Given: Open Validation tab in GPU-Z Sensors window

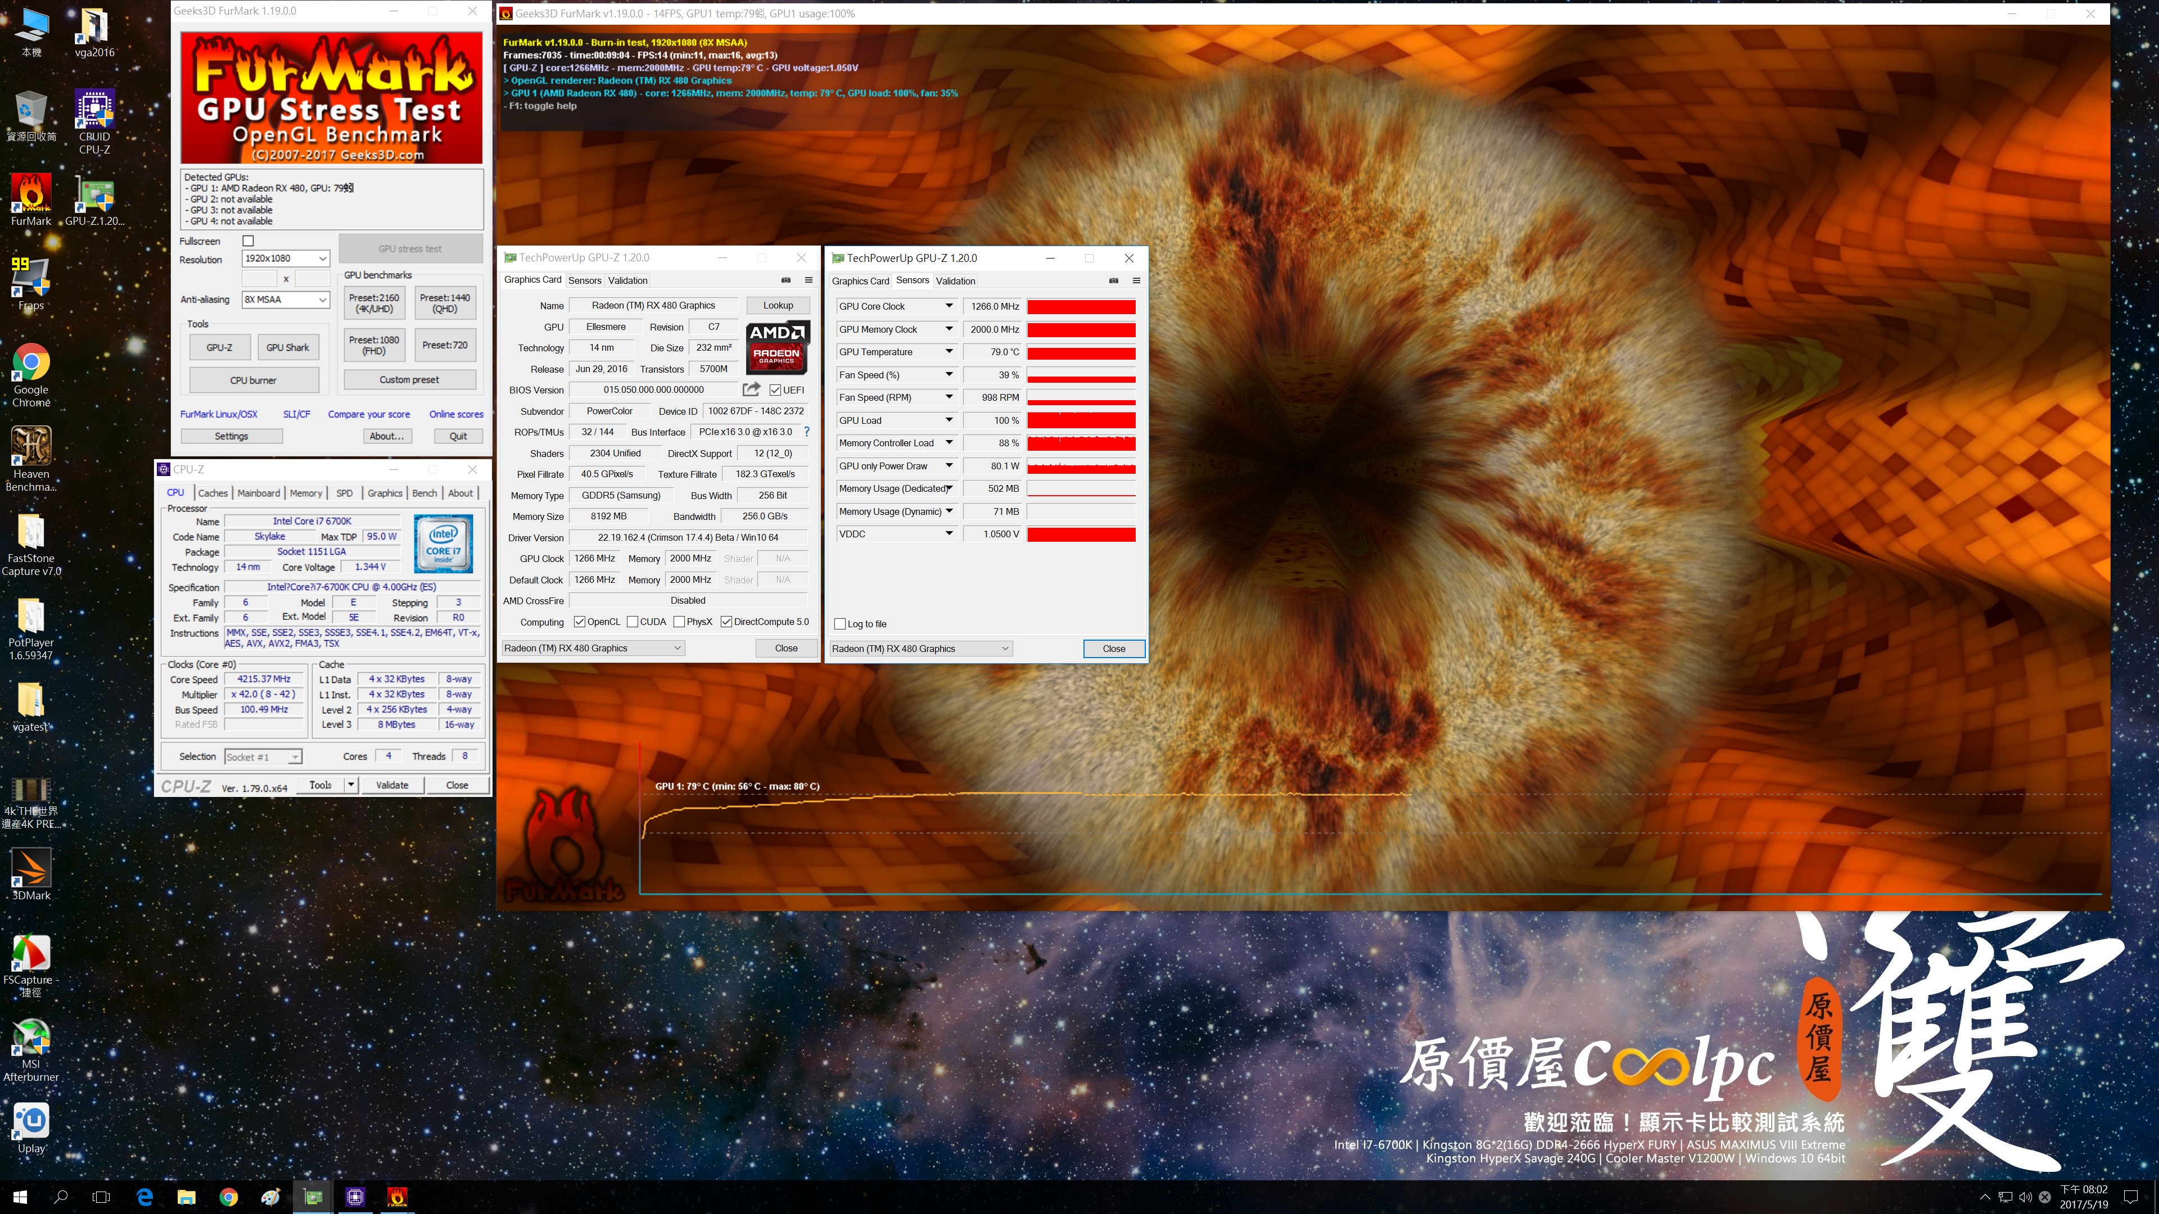Looking at the screenshot, I should (x=955, y=280).
